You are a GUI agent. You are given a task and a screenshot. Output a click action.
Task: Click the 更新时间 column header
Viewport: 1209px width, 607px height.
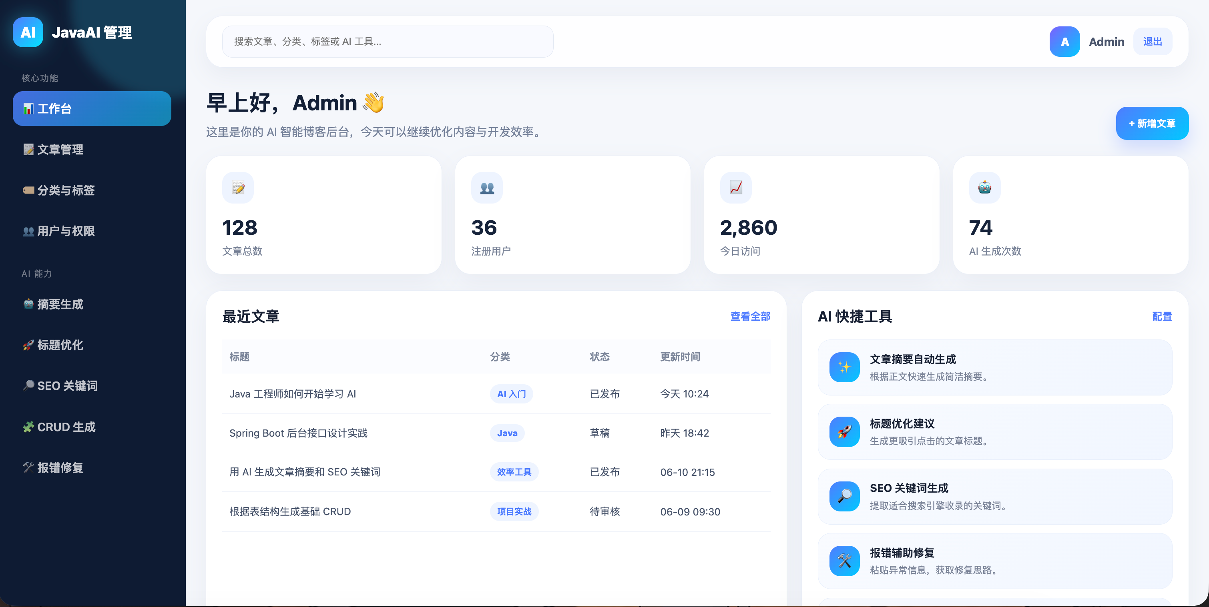pos(680,357)
